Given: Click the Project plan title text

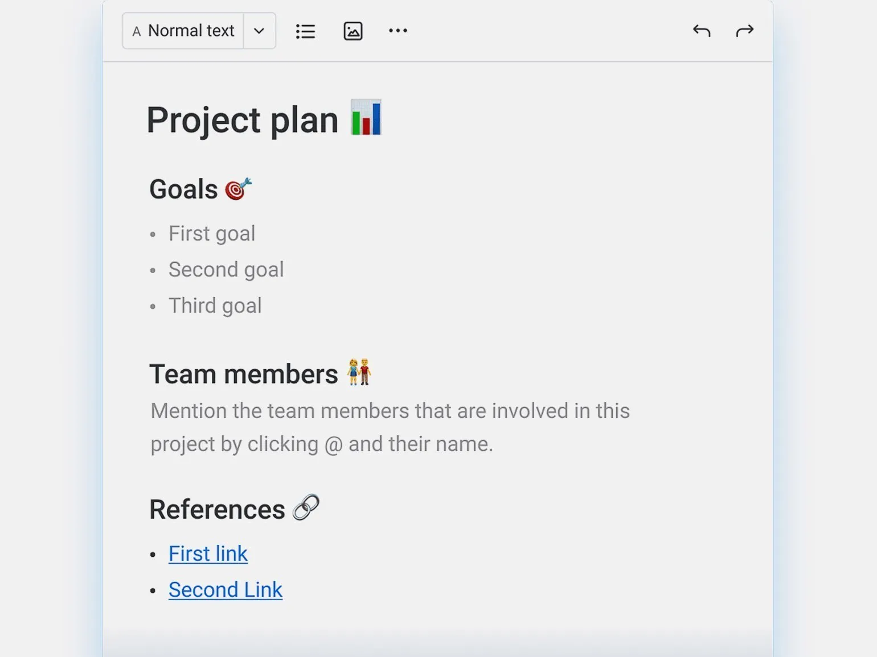Looking at the screenshot, I should point(243,120).
